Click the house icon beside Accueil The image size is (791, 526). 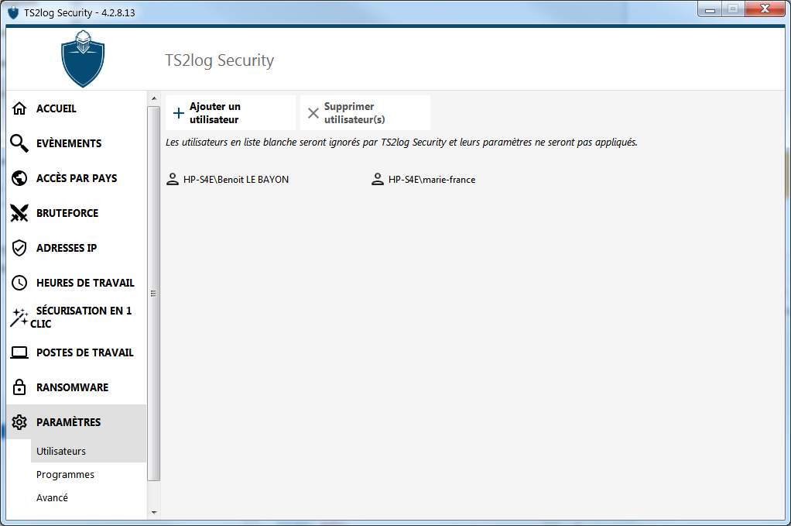point(19,108)
